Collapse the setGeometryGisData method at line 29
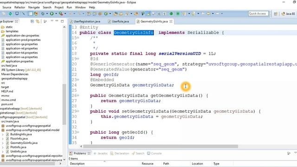The width and height of the screenshot is (297, 167). coord(78,111)
